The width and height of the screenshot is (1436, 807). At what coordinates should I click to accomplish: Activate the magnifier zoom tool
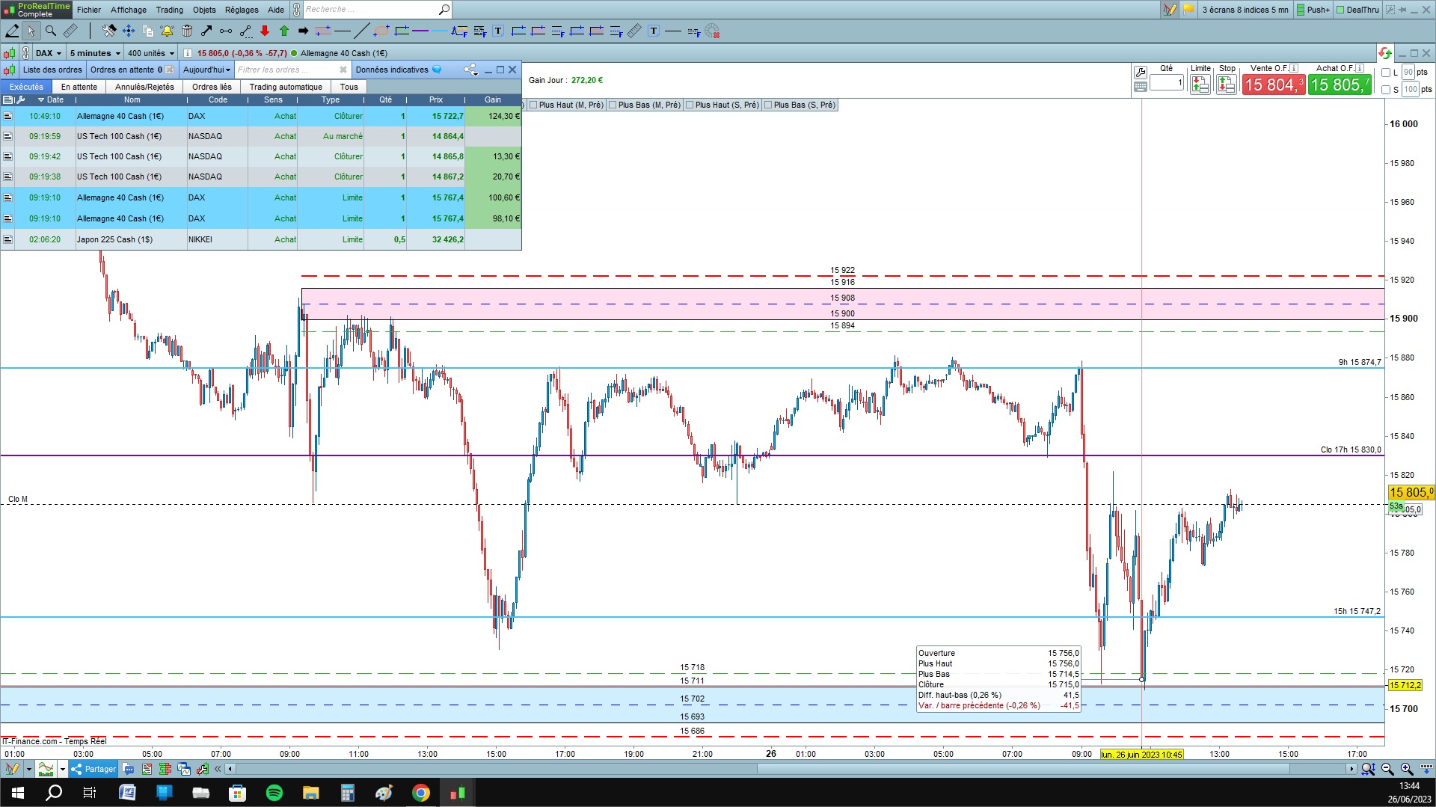tap(51, 31)
